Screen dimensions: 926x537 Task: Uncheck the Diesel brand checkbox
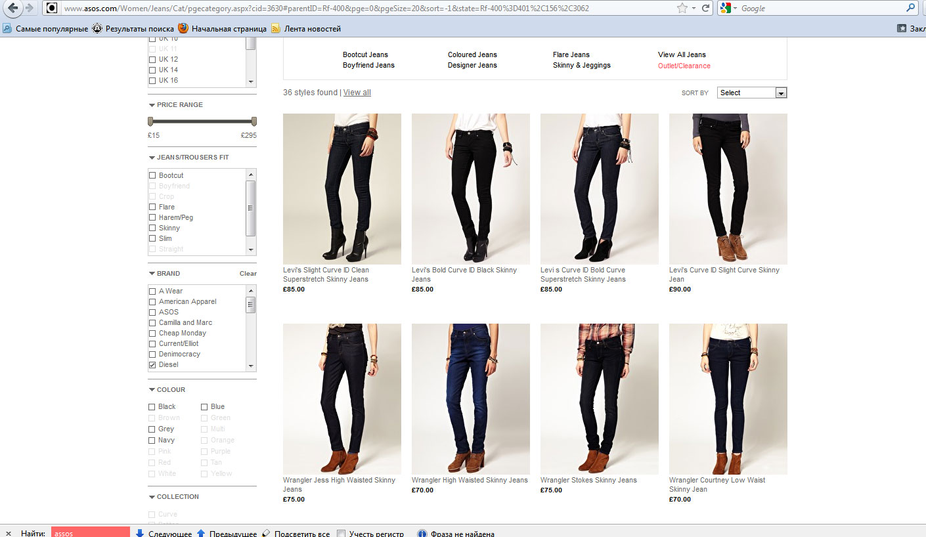[x=152, y=365]
